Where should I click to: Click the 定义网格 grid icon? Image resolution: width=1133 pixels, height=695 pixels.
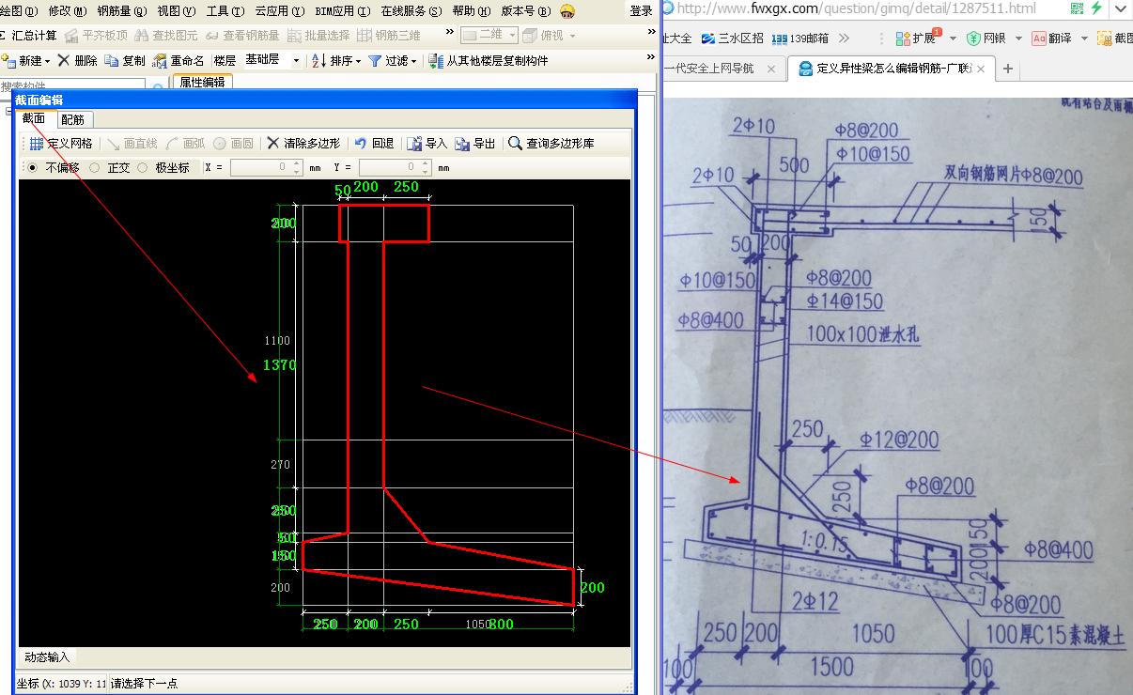36,144
